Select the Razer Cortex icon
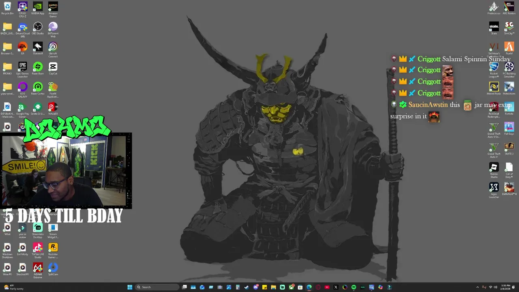This screenshot has width=519, height=292. pos(38,88)
